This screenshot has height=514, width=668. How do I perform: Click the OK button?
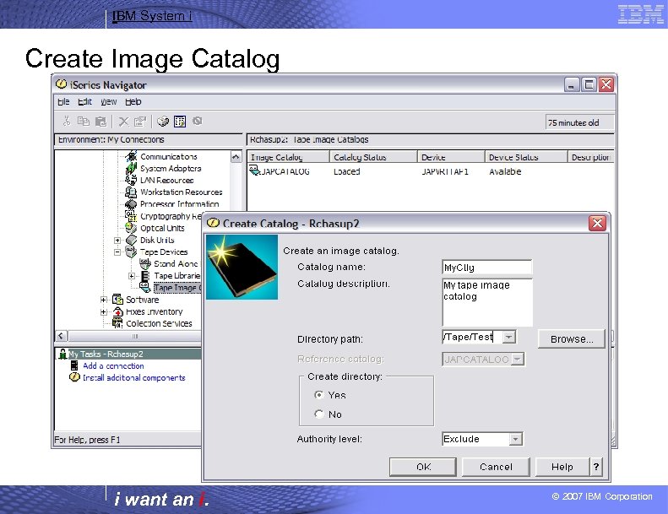pyautogui.click(x=423, y=467)
